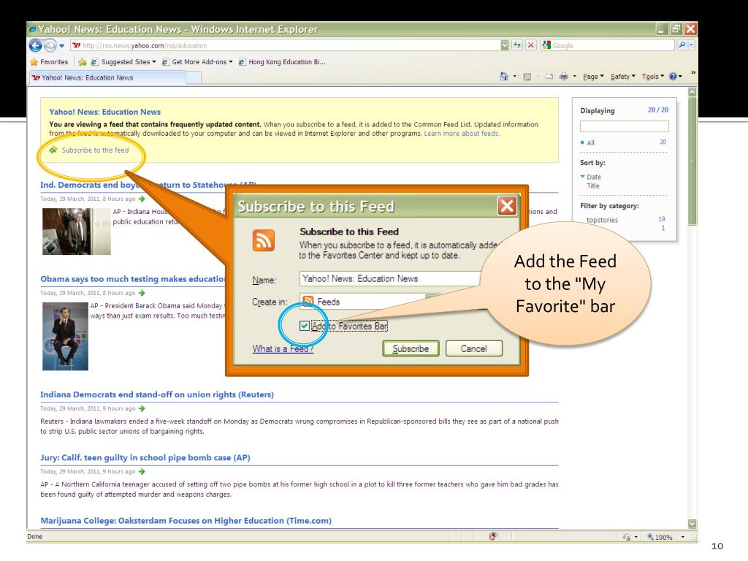Open thumbnail photo of Indiana House article
Screen dimensions: 748x561
pyautogui.click(x=76, y=232)
